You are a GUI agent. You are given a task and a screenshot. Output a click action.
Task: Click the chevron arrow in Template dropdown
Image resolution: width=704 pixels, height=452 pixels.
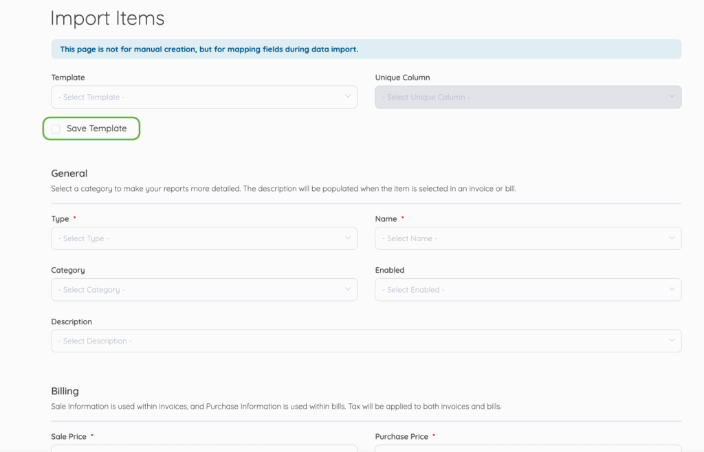(x=347, y=97)
